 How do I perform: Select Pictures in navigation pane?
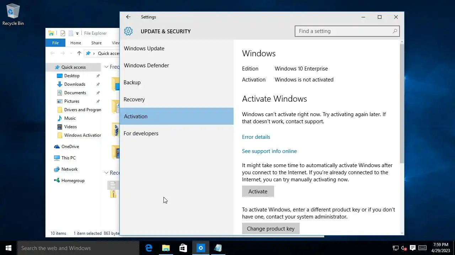[72, 101]
